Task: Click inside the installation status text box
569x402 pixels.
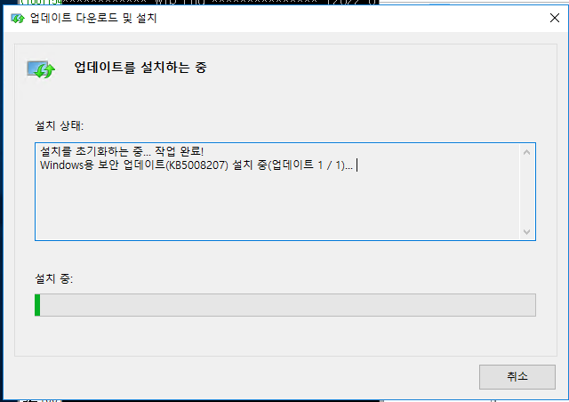Action: pyautogui.click(x=277, y=191)
